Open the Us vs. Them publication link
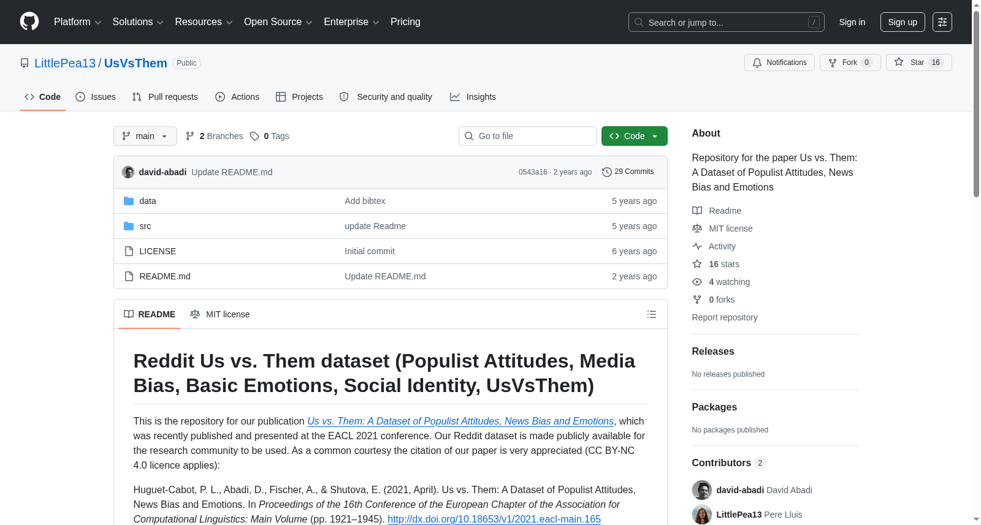 (x=460, y=421)
